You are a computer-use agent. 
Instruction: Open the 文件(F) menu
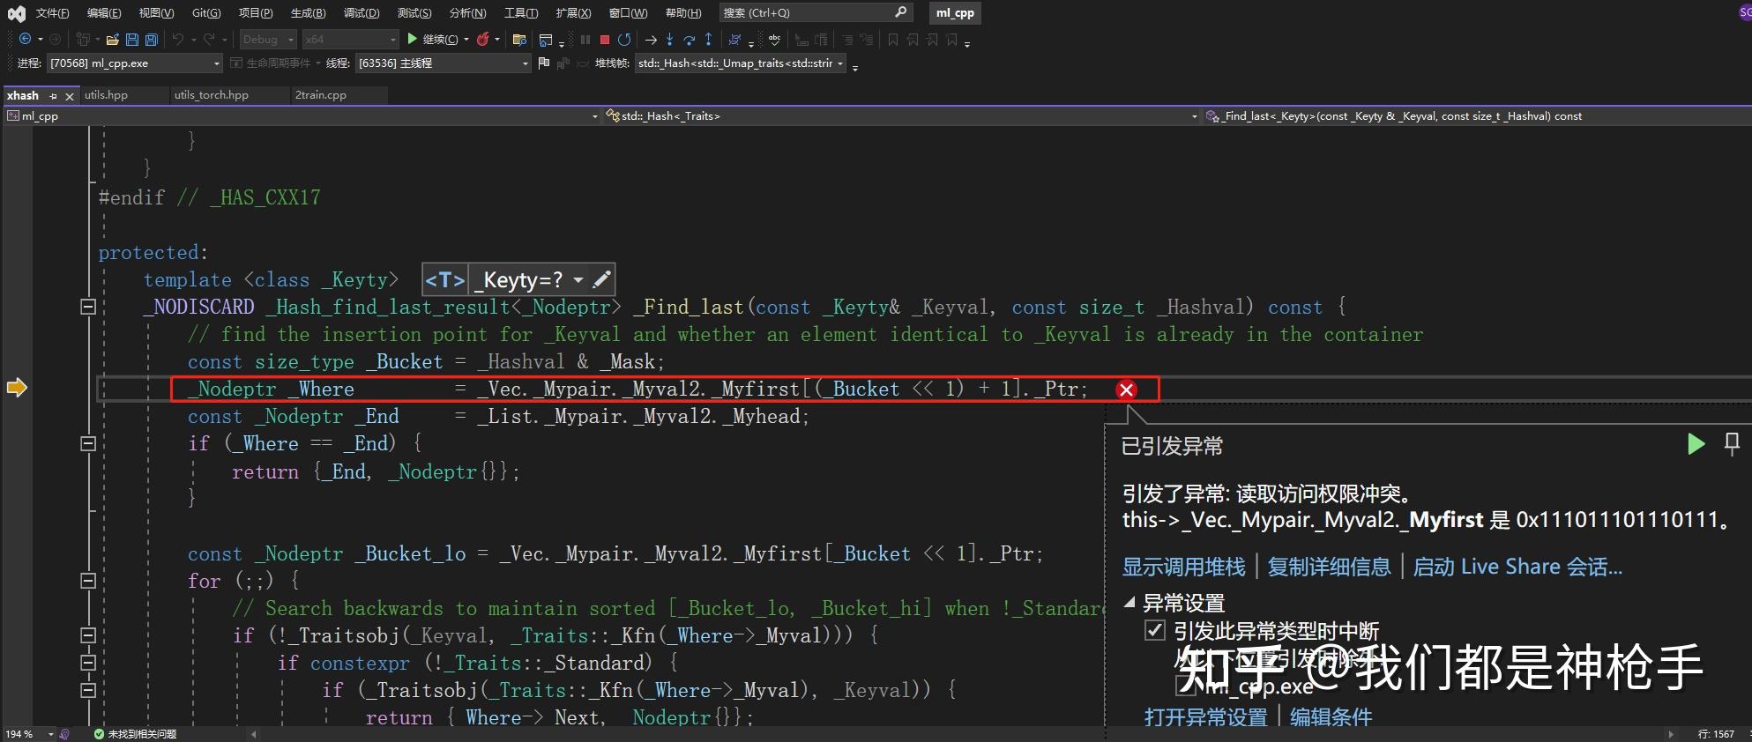52,13
